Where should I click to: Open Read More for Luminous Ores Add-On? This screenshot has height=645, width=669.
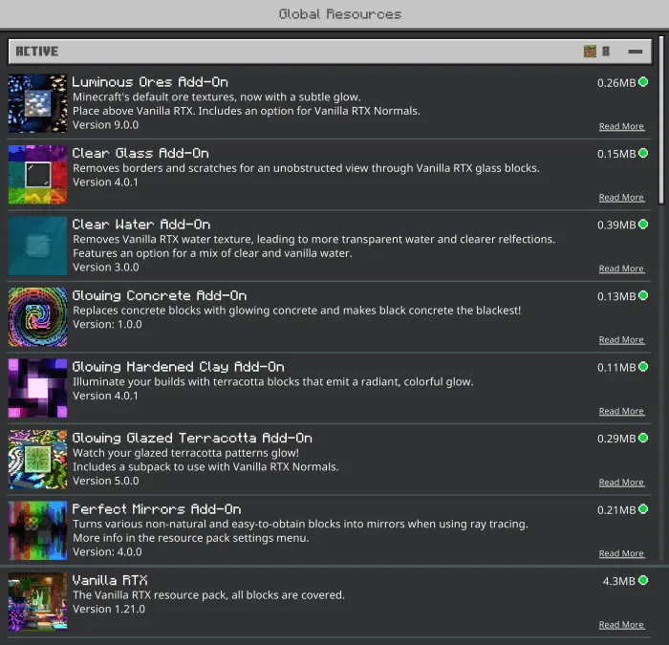pyautogui.click(x=621, y=126)
